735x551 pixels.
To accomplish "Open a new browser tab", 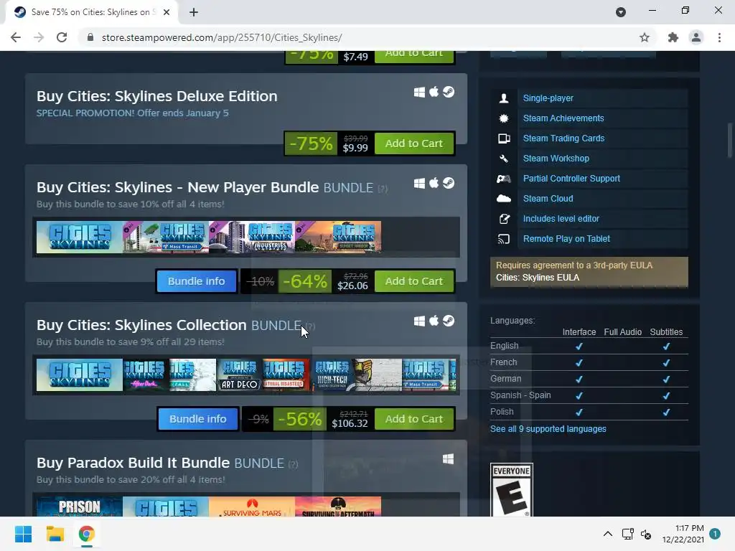I will pyautogui.click(x=194, y=12).
